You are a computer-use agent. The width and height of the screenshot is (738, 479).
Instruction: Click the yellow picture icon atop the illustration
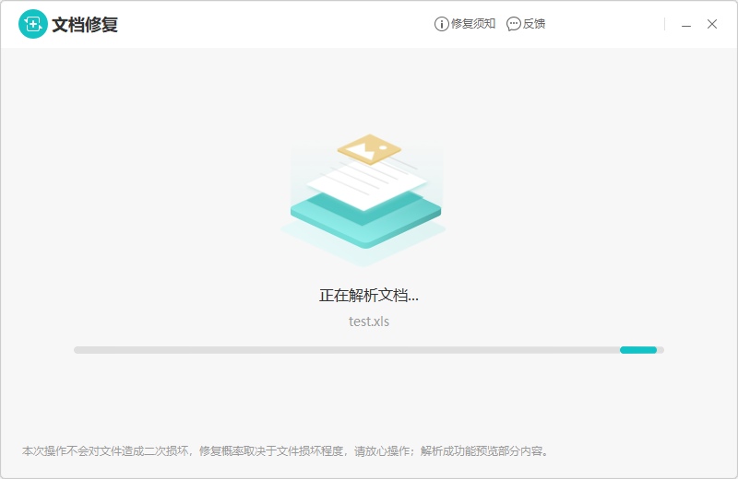point(369,147)
